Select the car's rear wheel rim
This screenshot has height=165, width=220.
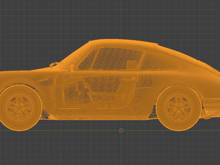pos(178,108)
